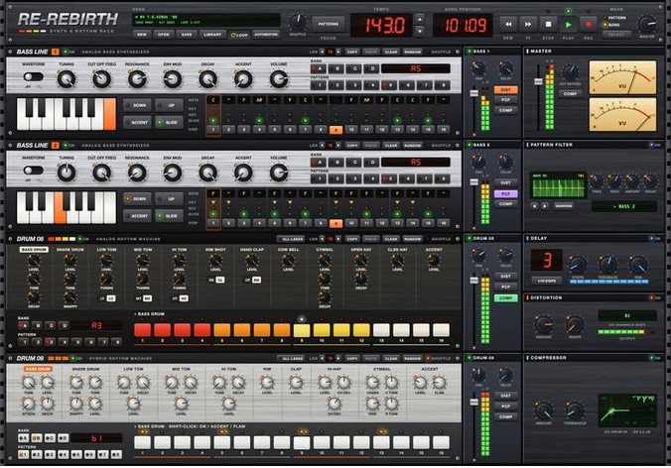
Task: Toggle COMP on Drum 08 mixer channel
Action: pyautogui.click(x=506, y=297)
